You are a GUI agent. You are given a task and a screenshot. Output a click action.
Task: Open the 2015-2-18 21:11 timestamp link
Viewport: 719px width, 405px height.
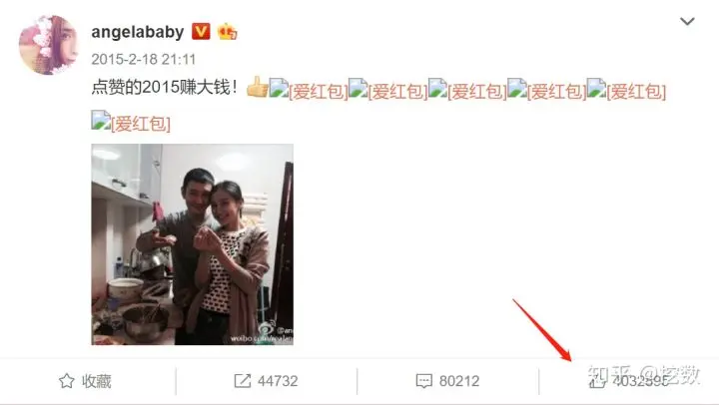(143, 59)
